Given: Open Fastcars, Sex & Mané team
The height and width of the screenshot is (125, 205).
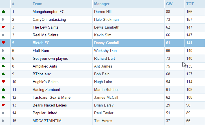Looking at the screenshot, I should (51, 97).
